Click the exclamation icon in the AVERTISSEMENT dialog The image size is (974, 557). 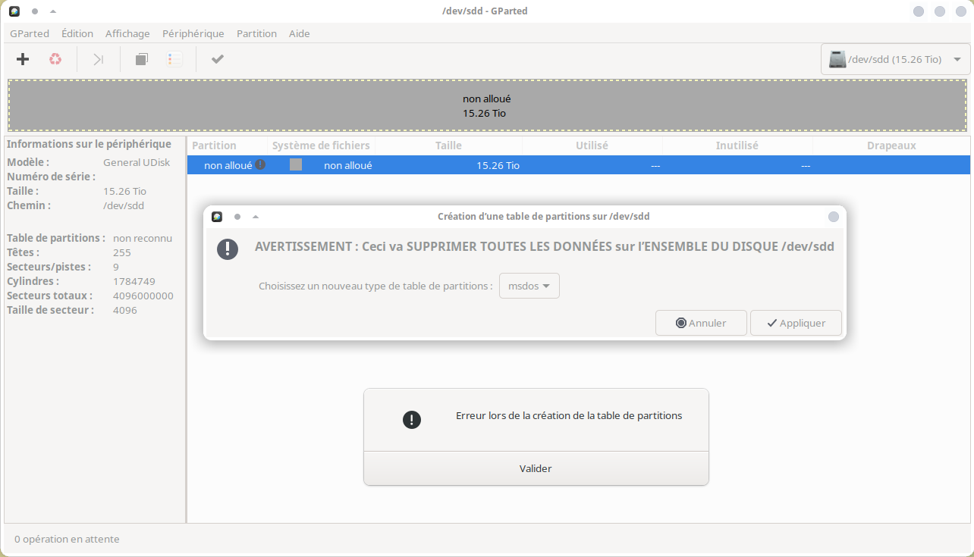tap(228, 249)
